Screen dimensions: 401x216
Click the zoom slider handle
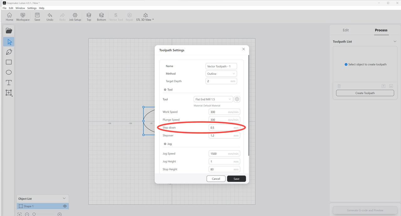click(34, 214)
